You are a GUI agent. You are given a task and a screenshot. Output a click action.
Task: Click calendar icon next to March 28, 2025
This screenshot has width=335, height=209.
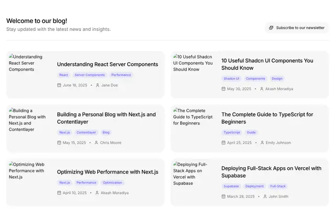(224, 196)
